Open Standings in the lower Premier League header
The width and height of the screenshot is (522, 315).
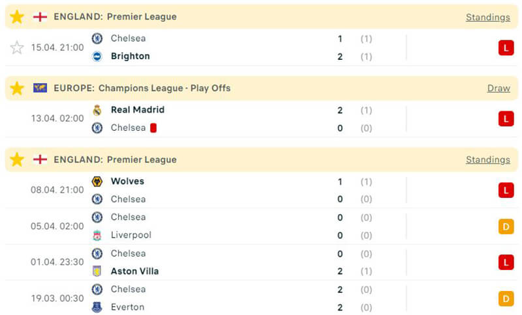487,160
